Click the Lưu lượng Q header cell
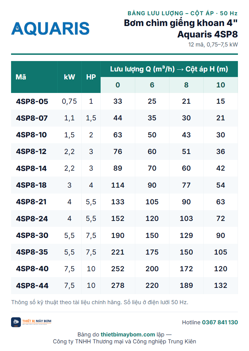This screenshot has height=351, width=249. click(x=169, y=69)
